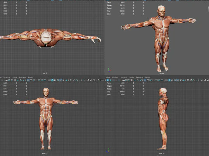
Task: Enable wireframe on shaded in front view
Action: [58, 80]
